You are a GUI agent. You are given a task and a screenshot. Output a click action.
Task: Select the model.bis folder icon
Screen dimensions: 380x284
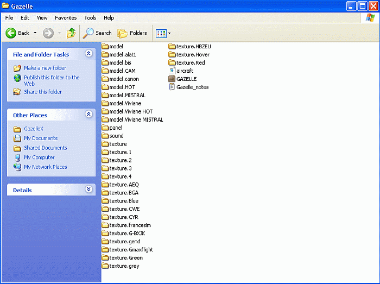click(105, 62)
